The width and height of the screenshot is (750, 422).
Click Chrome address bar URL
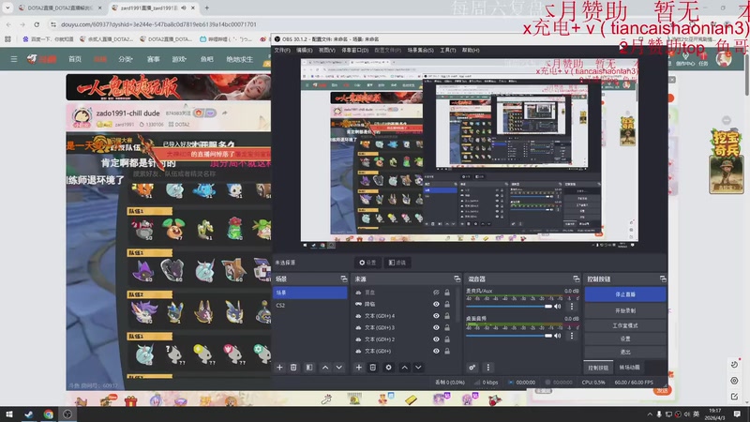point(158,24)
